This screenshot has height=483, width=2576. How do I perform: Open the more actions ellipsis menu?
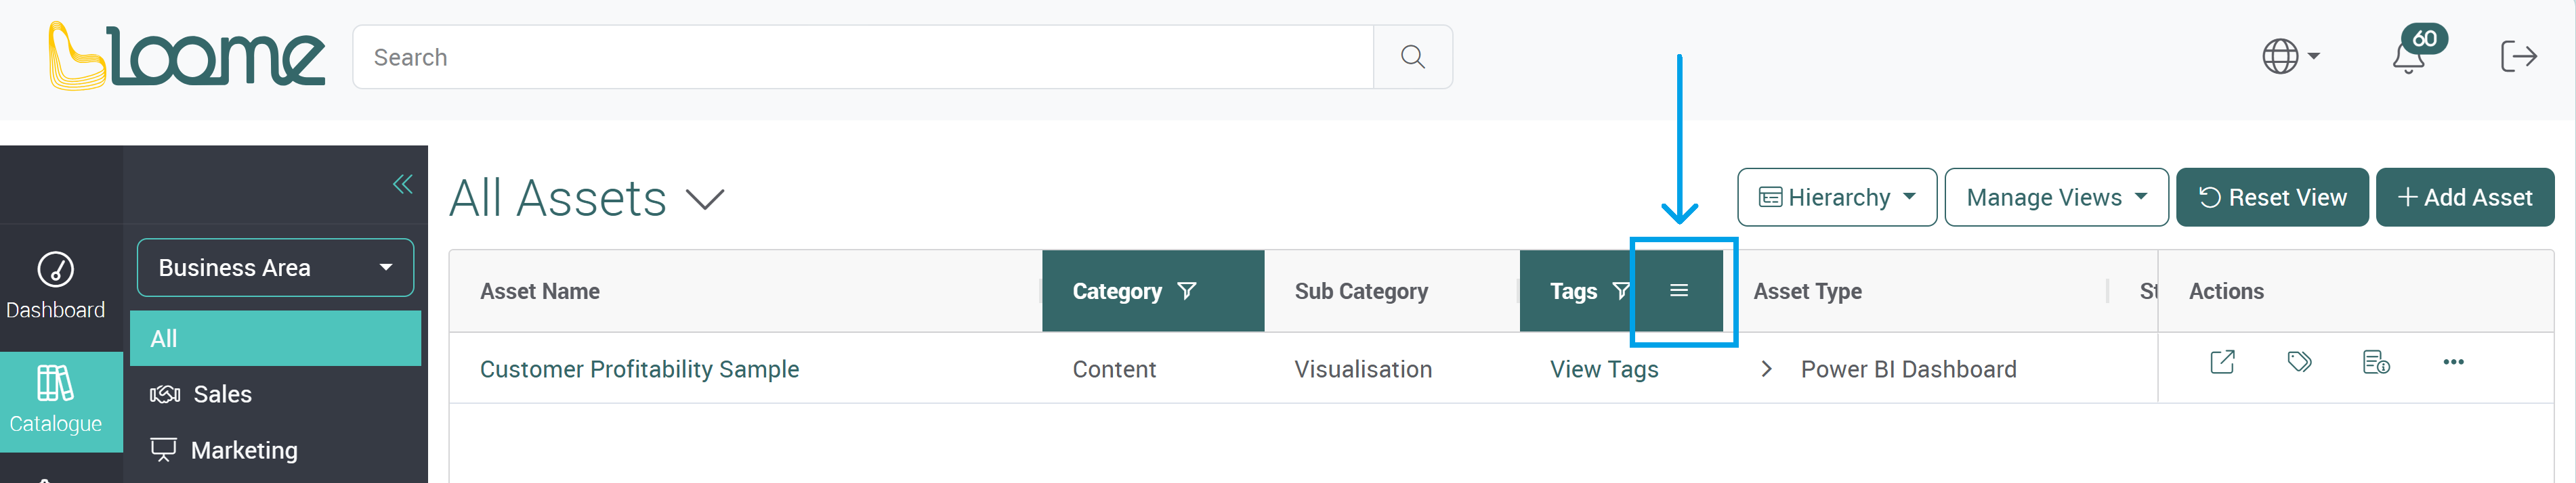2453,363
